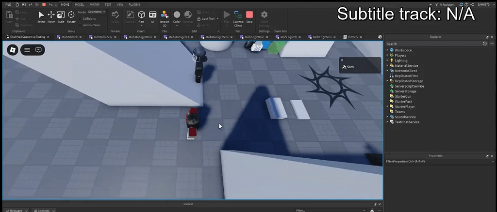
Task: Click the UI insert icon
Action: 153,17
